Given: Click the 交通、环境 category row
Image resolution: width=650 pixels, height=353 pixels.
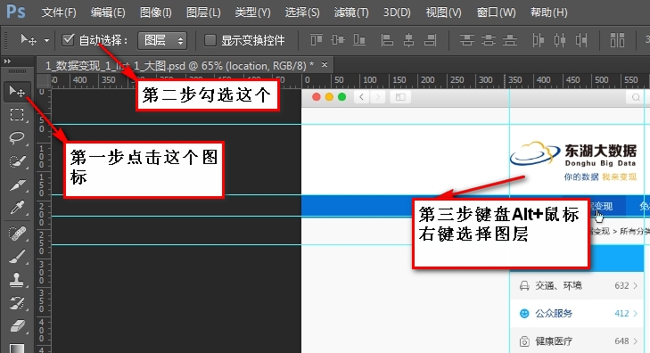Looking at the screenshot, I should click(x=577, y=285).
